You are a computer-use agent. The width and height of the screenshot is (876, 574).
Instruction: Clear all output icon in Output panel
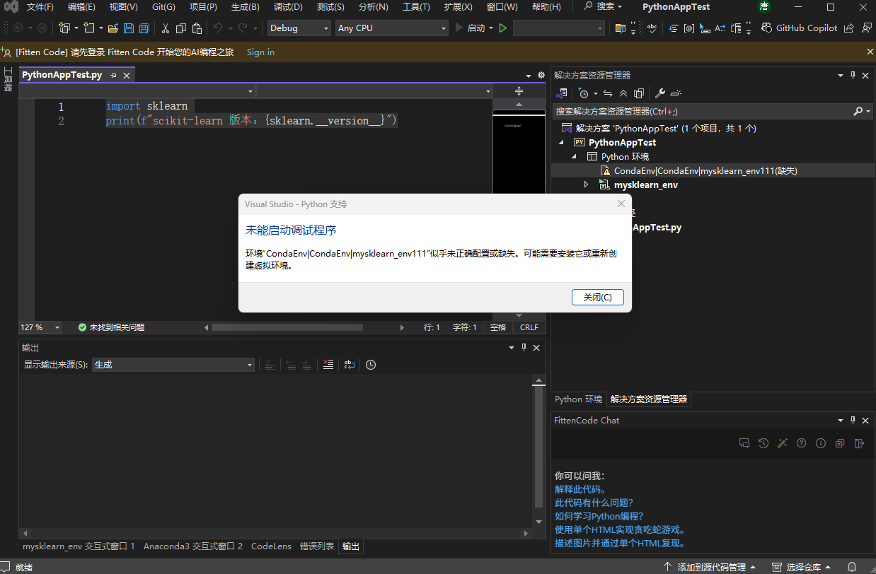[328, 365]
